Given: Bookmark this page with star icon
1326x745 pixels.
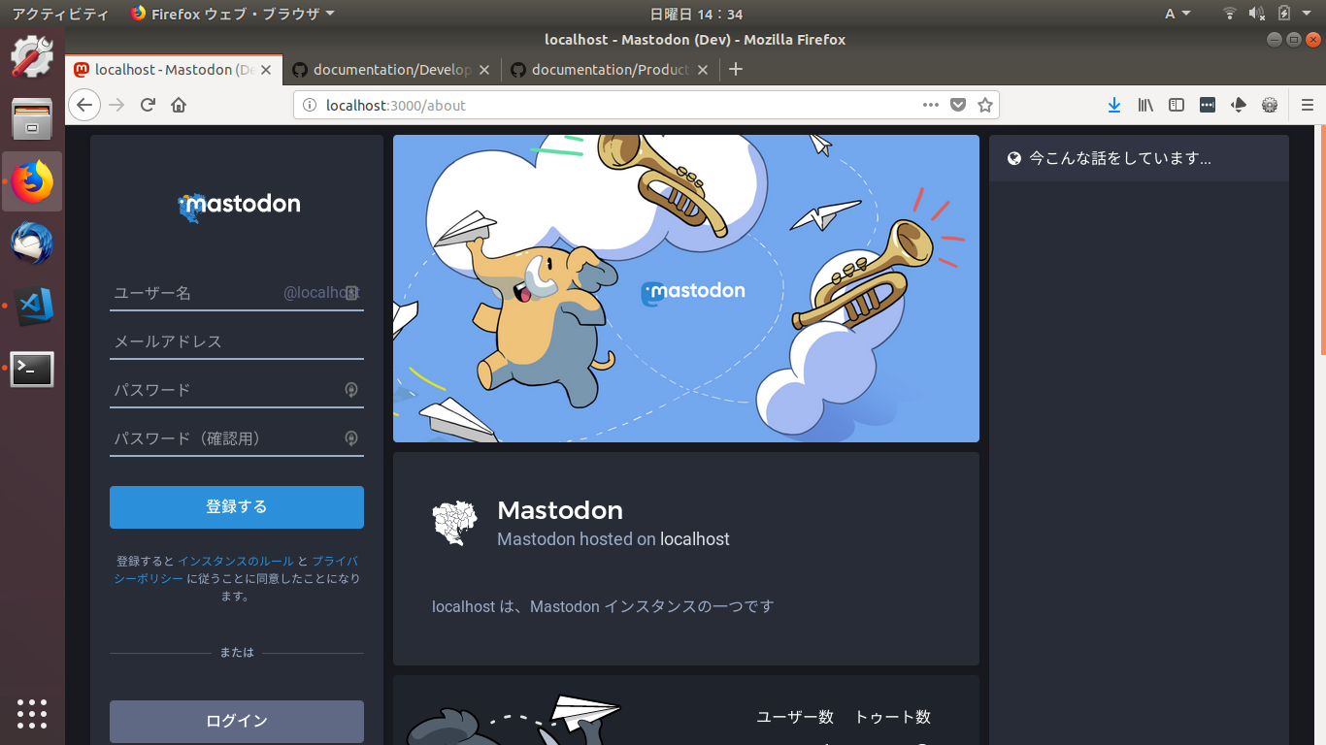Looking at the screenshot, I should [x=985, y=105].
